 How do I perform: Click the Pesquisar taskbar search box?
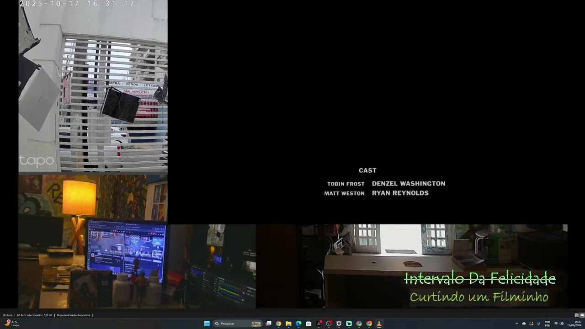[x=238, y=324]
